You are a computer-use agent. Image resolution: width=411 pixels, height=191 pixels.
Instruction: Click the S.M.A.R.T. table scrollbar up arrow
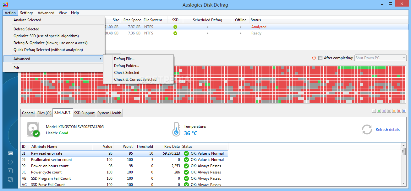point(403,146)
